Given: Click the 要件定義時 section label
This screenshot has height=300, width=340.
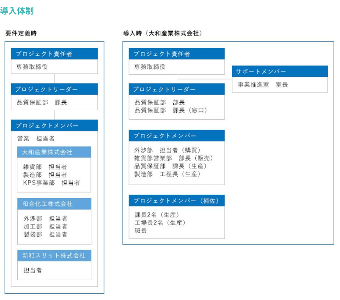Looking at the screenshot, I should coord(18,33).
